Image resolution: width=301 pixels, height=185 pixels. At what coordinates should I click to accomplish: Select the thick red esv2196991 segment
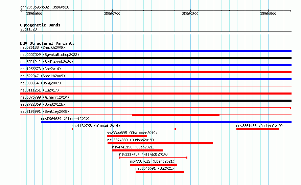click(x=176, y=115)
